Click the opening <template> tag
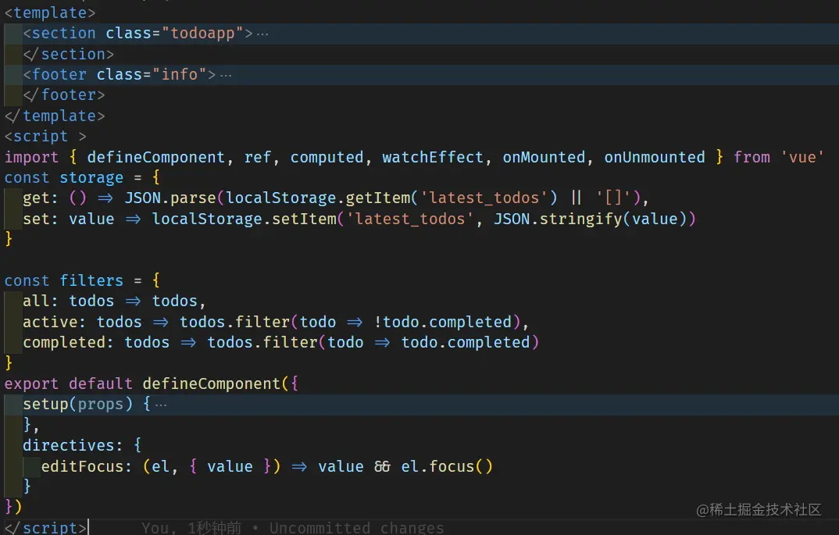Viewport: 839px width, 535px height. (x=50, y=12)
